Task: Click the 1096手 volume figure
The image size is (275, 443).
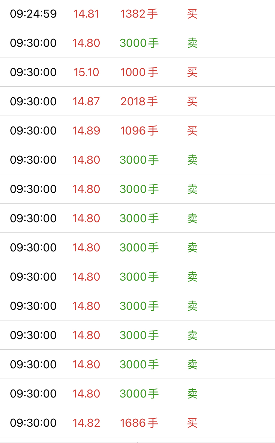Action: point(139,131)
